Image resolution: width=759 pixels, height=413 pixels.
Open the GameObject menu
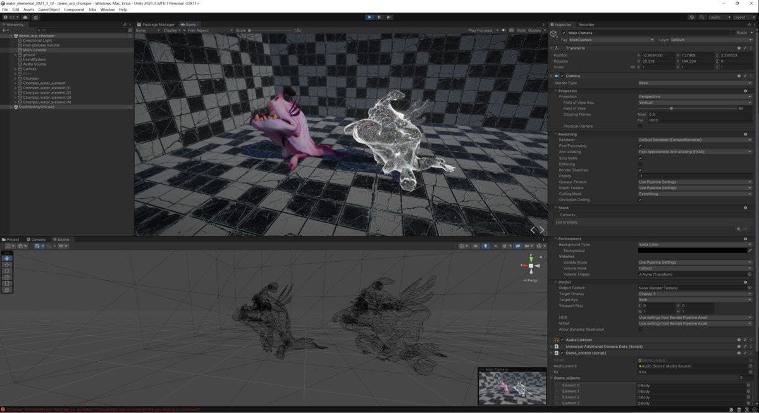pos(49,9)
